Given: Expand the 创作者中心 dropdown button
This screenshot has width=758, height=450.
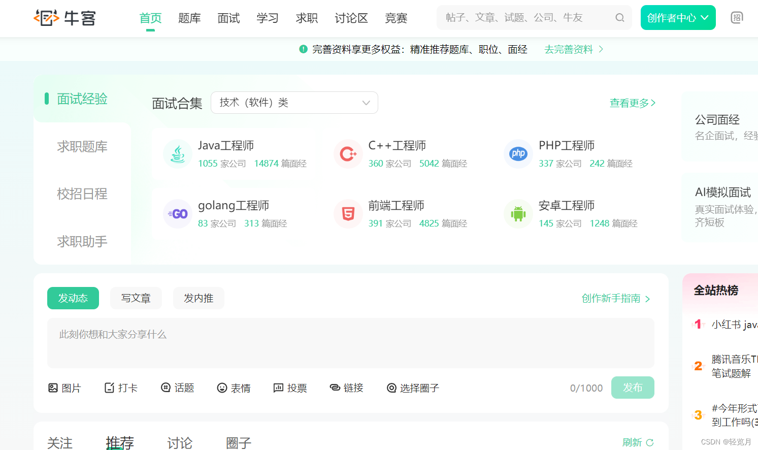Looking at the screenshot, I should 678,18.
